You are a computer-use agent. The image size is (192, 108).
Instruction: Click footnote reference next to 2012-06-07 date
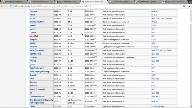pos(96,85)
